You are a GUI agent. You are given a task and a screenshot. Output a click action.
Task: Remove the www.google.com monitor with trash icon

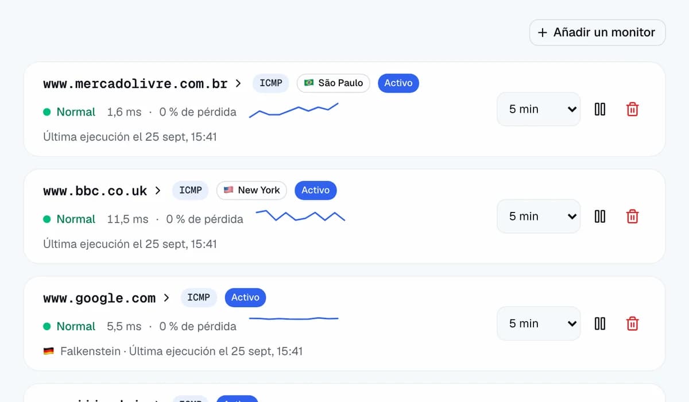click(x=632, y=323)
